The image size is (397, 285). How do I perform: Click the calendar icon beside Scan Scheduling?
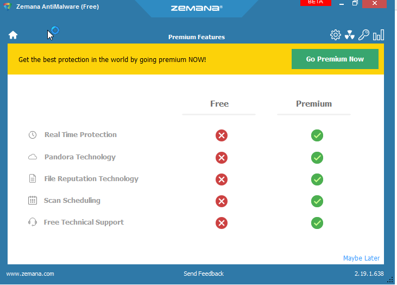coord(33,200)
